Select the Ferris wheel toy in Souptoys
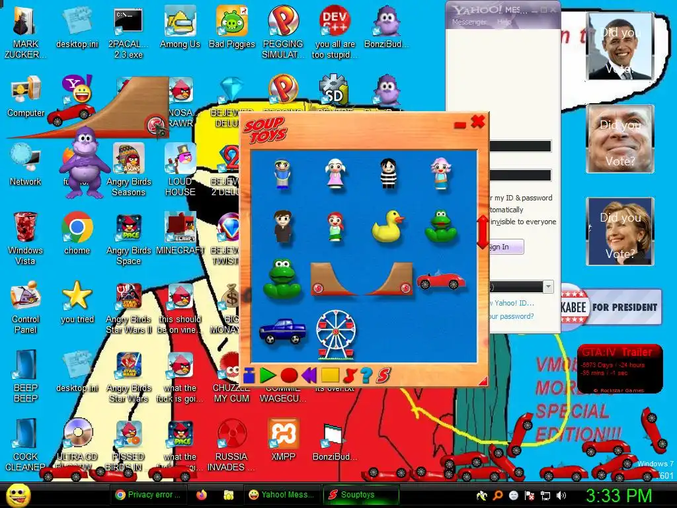The image size is (677, 508). [x=336, y=334]
